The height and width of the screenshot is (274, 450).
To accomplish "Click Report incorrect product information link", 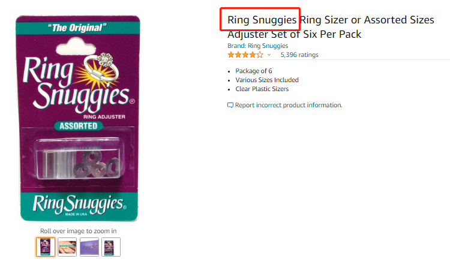I will click(289, 106).
